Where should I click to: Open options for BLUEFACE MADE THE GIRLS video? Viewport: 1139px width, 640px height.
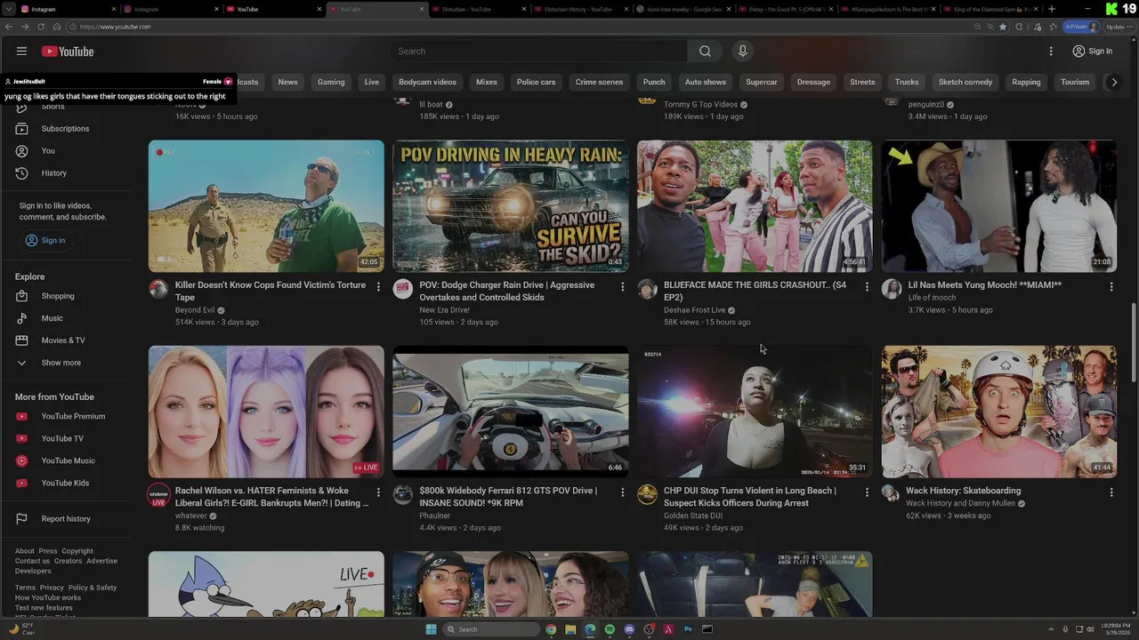867,287
